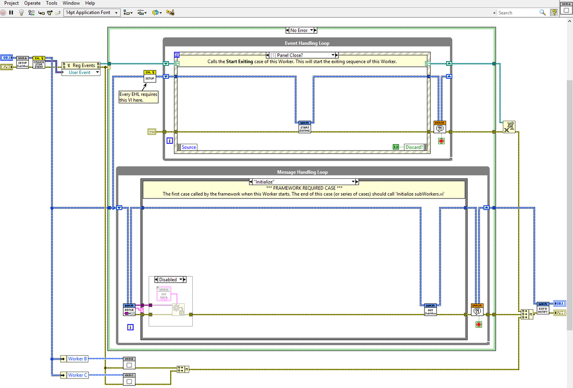
Task: Toggle Highlight Execution lightbulb
Action: click(21, 13)
